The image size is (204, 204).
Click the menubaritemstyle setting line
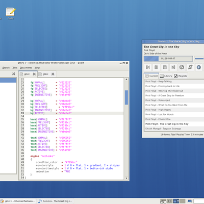point(74,168)
